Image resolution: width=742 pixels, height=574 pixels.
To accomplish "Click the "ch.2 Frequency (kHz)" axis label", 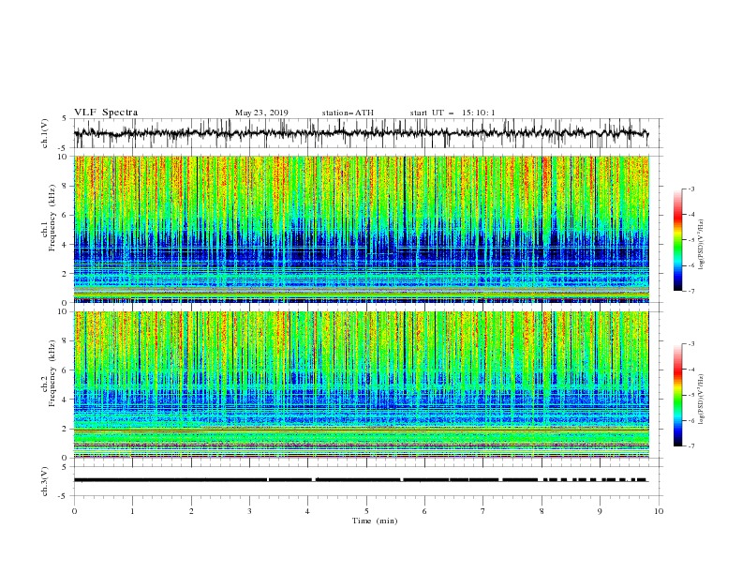I will (x=49, y=373).
